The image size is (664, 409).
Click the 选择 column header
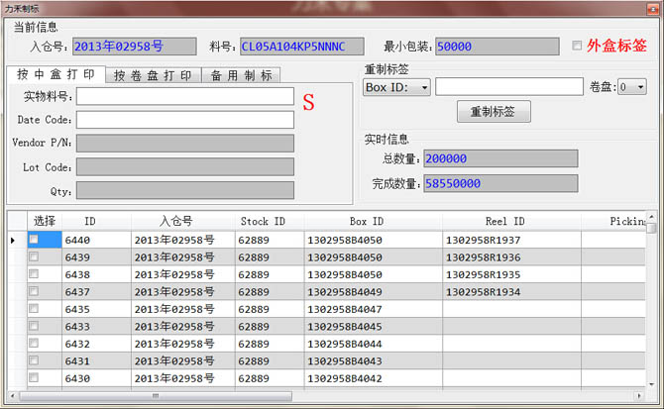tap(45, 221)
